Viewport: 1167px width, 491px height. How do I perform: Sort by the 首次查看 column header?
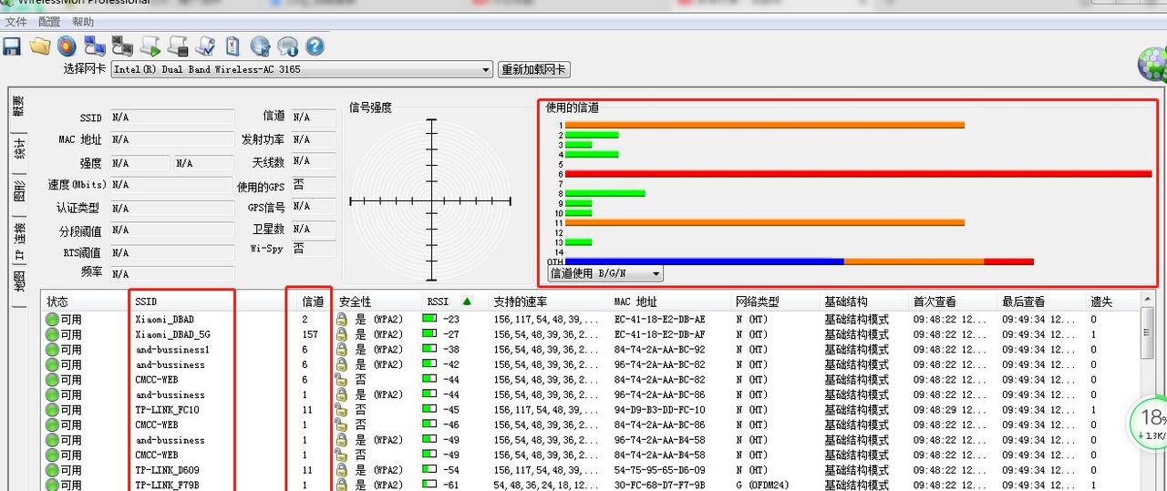pos(952,302)
